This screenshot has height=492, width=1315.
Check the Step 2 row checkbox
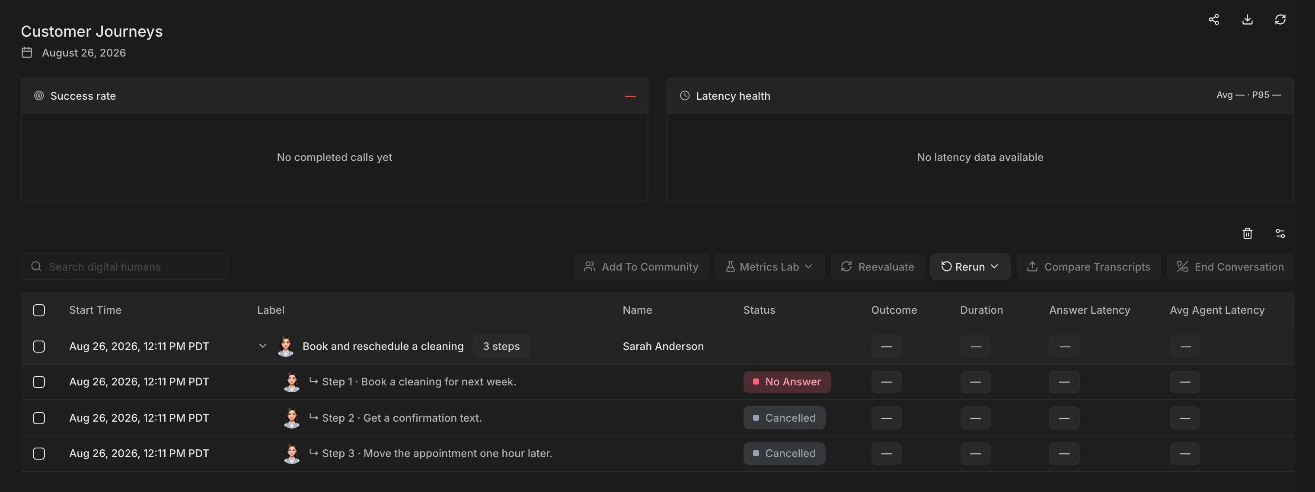click(39, 418)
